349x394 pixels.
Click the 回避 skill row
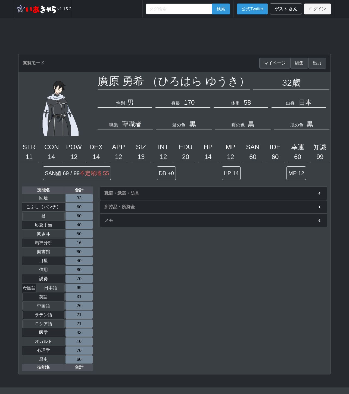(x=57, y=198)
